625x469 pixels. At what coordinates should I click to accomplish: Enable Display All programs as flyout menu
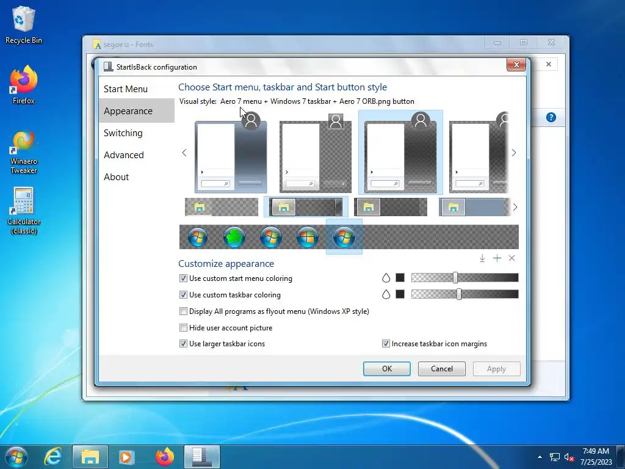coord(183,311)
